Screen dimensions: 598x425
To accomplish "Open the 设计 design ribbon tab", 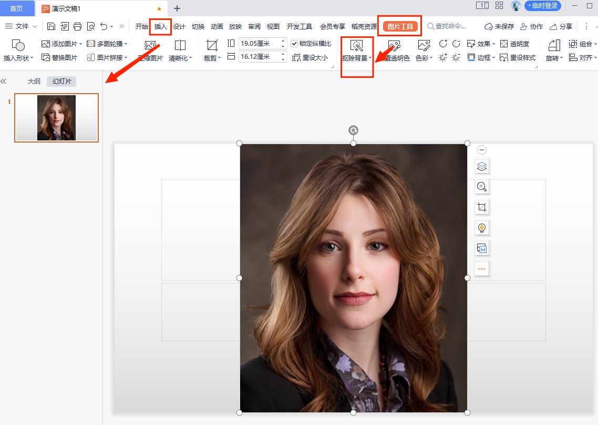I will click(x=179, y=26).
